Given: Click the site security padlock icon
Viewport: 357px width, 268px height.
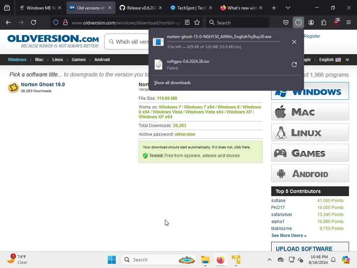Looking at the screenshot, I should pos(65,22).
